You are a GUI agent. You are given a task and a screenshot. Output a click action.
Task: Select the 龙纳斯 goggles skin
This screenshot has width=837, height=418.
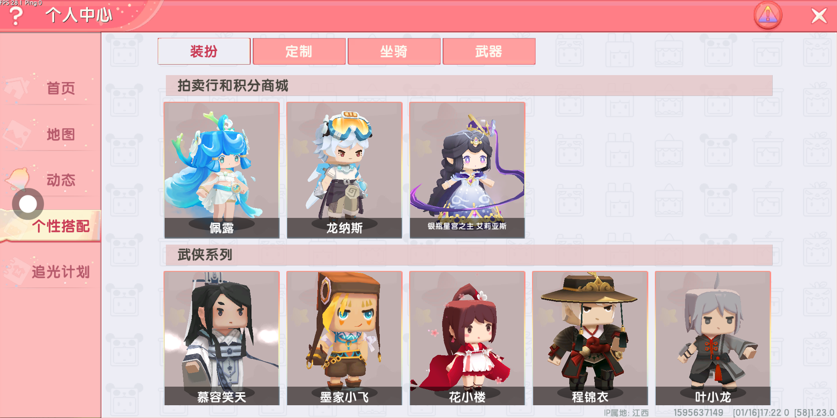pos(344,170)
